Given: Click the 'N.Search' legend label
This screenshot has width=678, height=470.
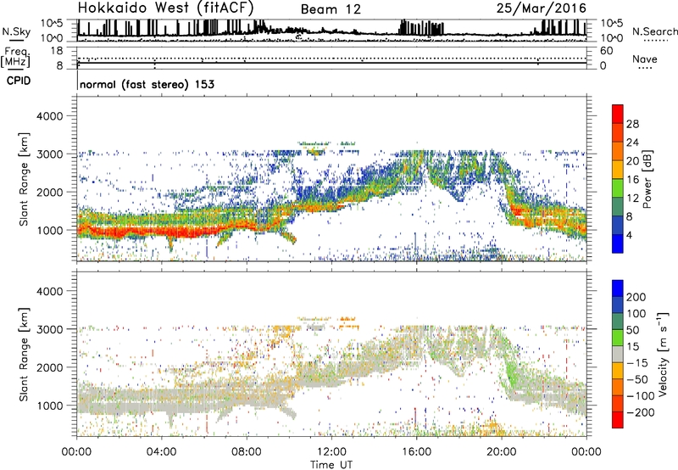Looking at the screenshot, I should [655, 31].
